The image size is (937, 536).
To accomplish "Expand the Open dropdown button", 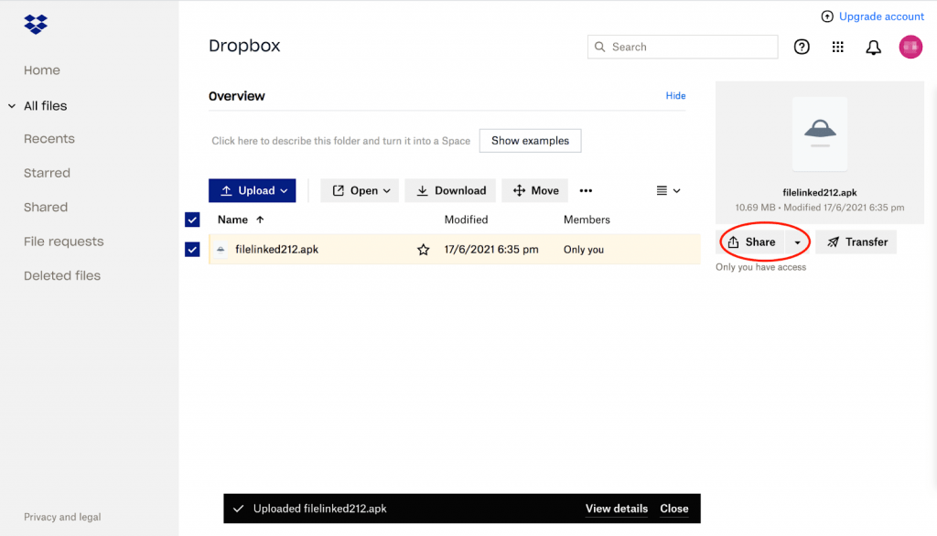I will point(360,190).
